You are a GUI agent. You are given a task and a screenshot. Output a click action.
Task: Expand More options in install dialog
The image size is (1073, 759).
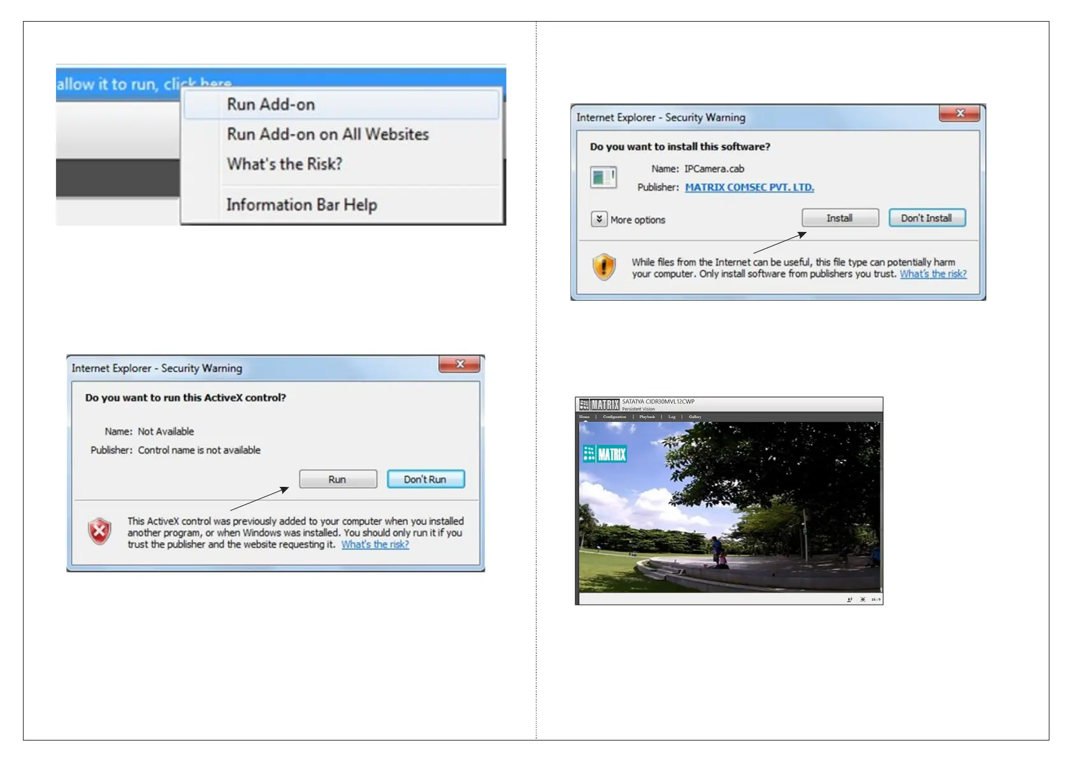point(628,219)
